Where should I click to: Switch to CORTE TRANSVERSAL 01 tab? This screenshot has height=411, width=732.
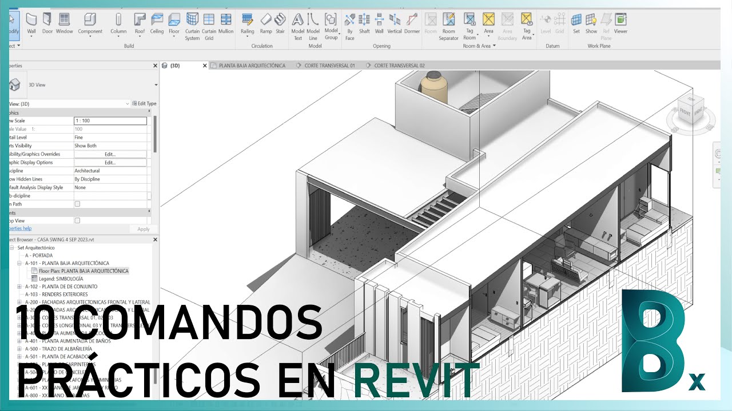tap(329, 66)
